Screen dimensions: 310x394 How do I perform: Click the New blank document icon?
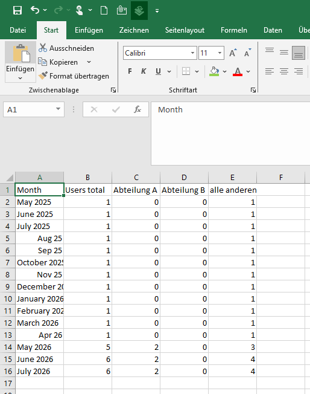[x=104, y=10]
